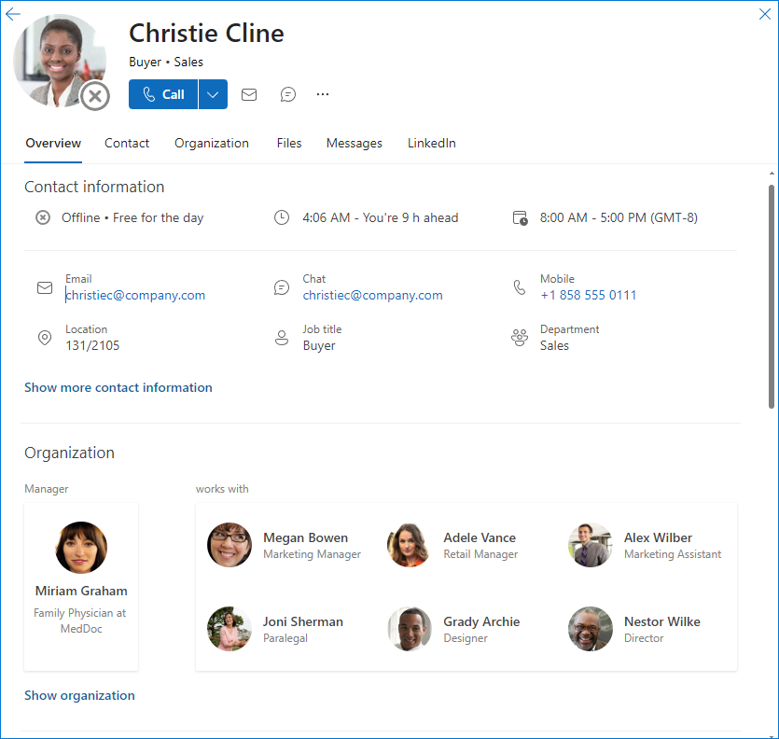The width and height of the screenshot is (779, 739).
Task: Expand the Call options dropdown arrow
Action: 213,94
